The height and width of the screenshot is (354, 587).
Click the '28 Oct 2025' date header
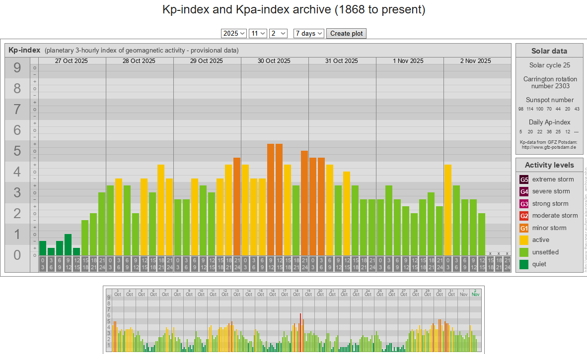point(139,61)
